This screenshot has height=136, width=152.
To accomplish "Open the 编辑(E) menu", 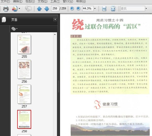I will click(x=17, y=1).
